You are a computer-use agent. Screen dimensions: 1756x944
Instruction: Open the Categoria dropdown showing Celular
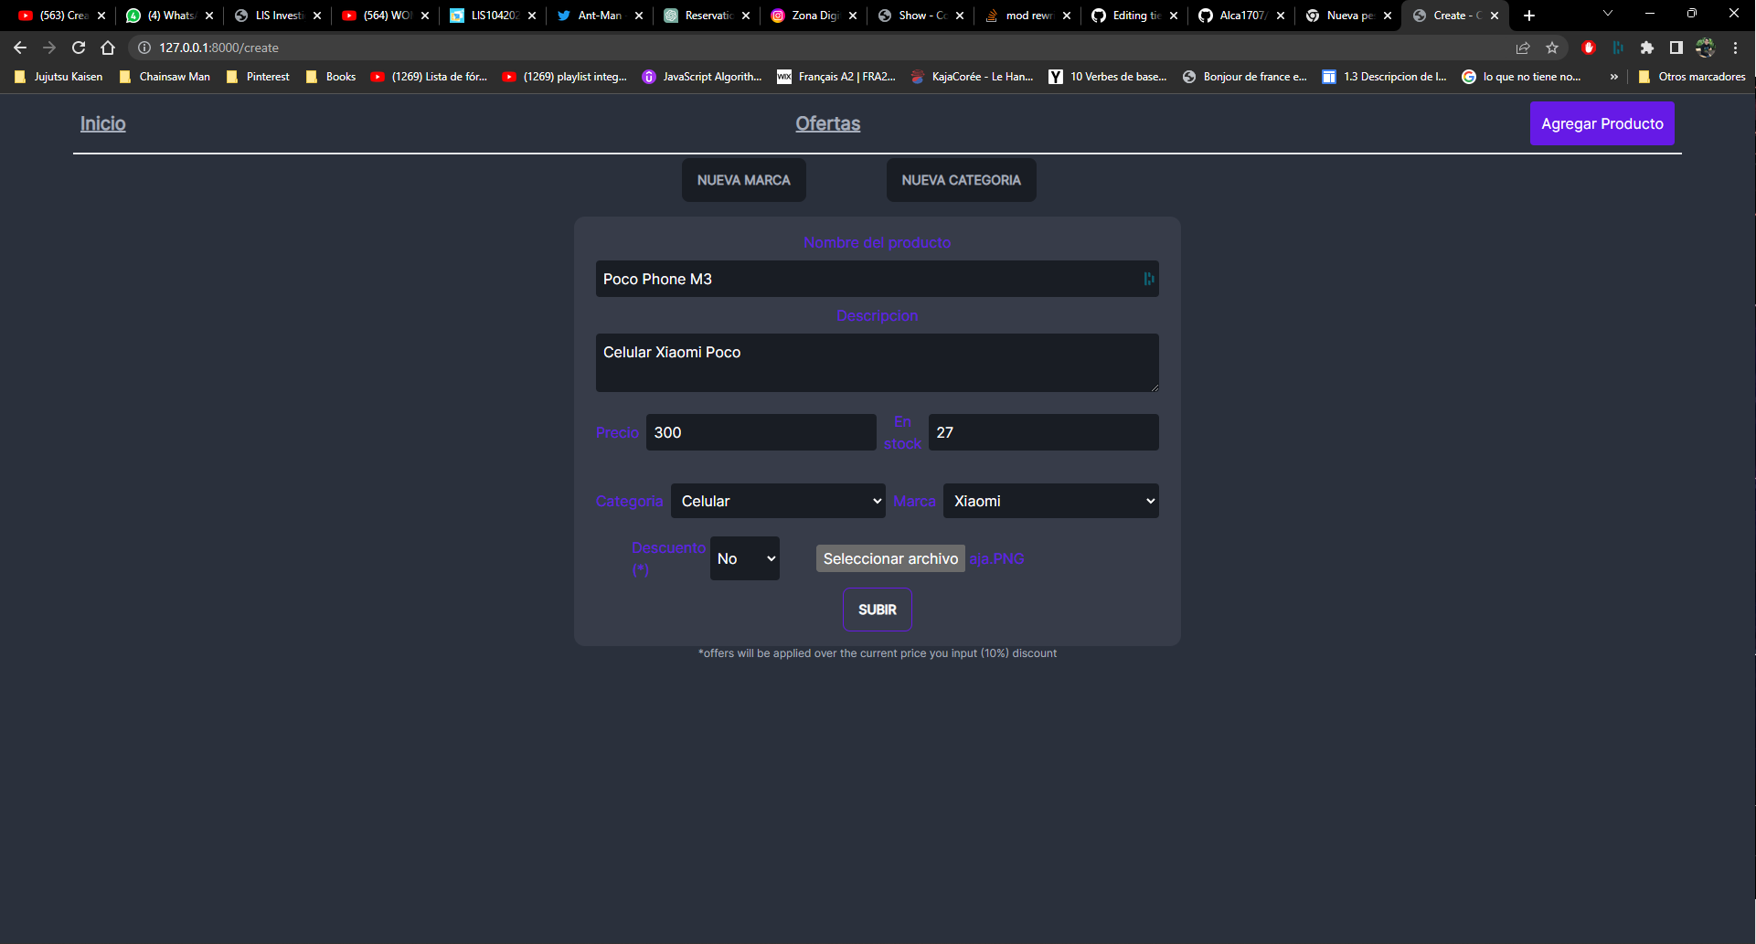tap(778, 501)
